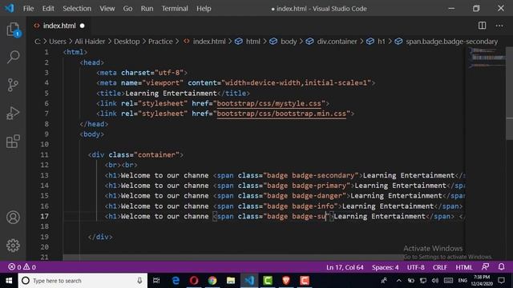Open the File menu
The image size is (513, 288).
point(28,9)
